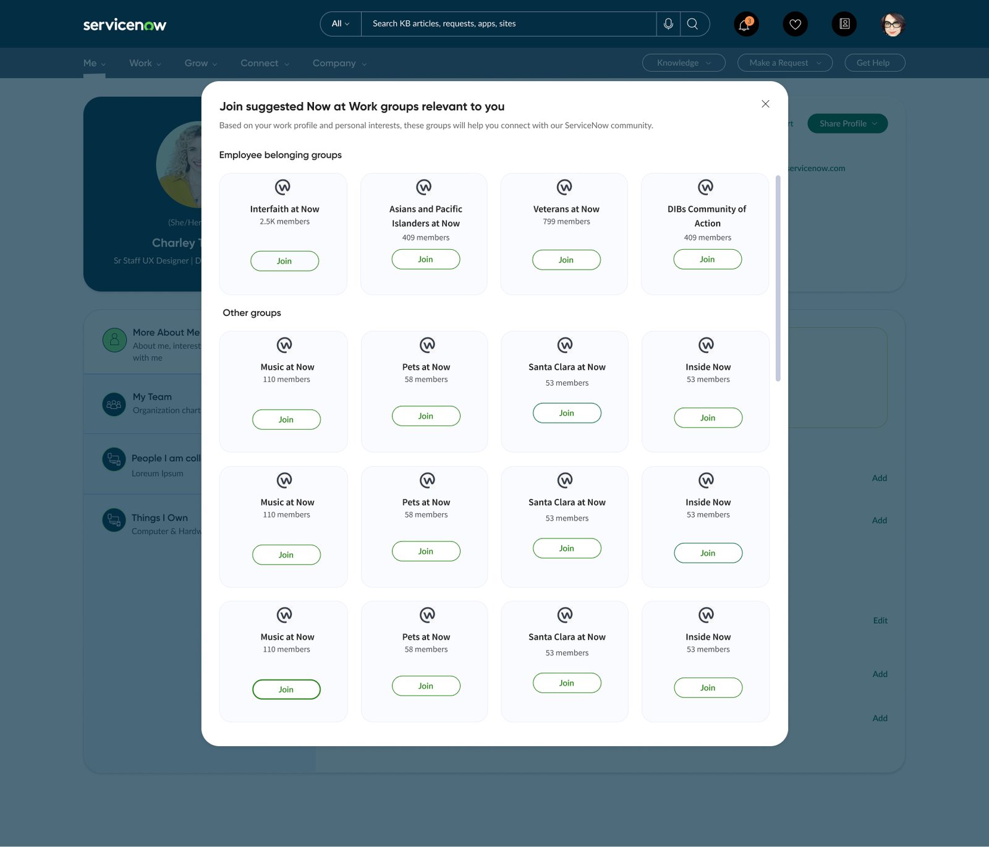Expand the Grow menu
Image resolution: width=989 pixels, height=847 pixels.
pos(201,63)
